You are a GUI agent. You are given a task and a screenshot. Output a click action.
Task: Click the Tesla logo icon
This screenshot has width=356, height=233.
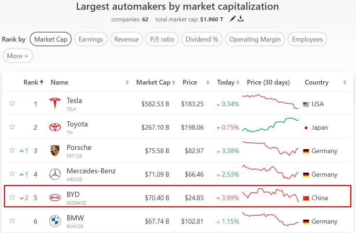tap(55, 104)
